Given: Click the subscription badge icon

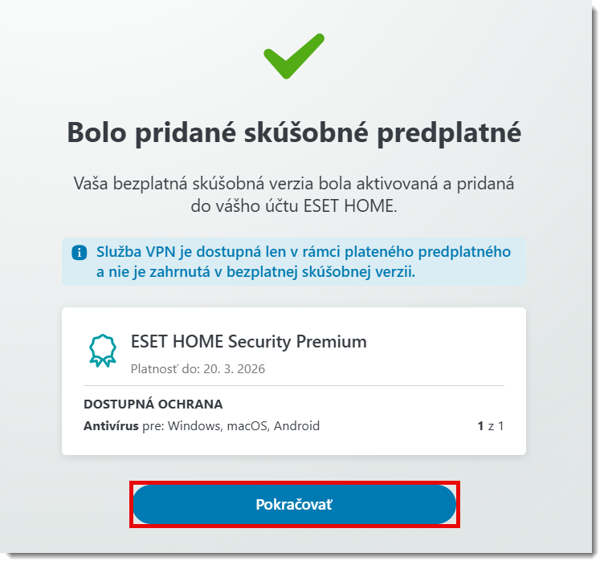Looking at the screenshot, I should (x=103, y=350).
